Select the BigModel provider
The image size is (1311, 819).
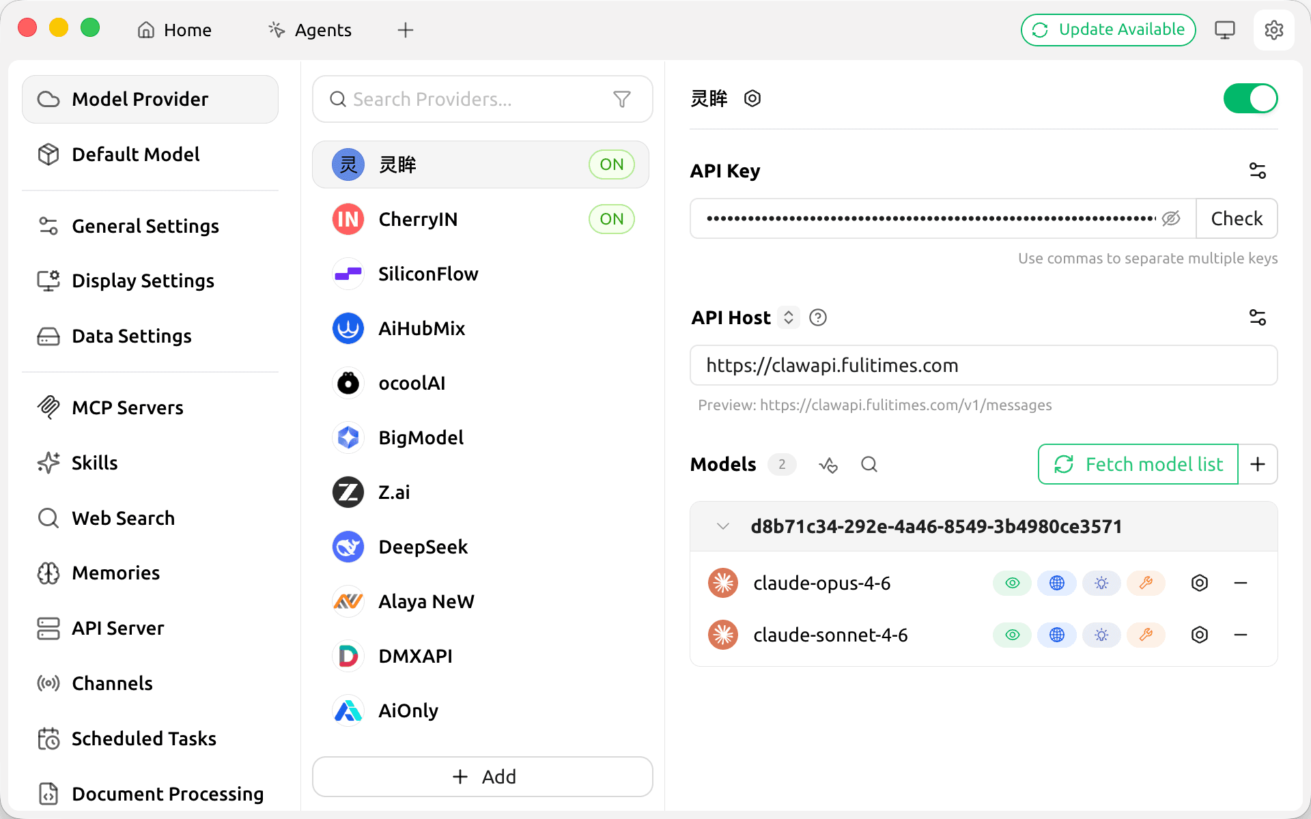click(x=481, y=437)
